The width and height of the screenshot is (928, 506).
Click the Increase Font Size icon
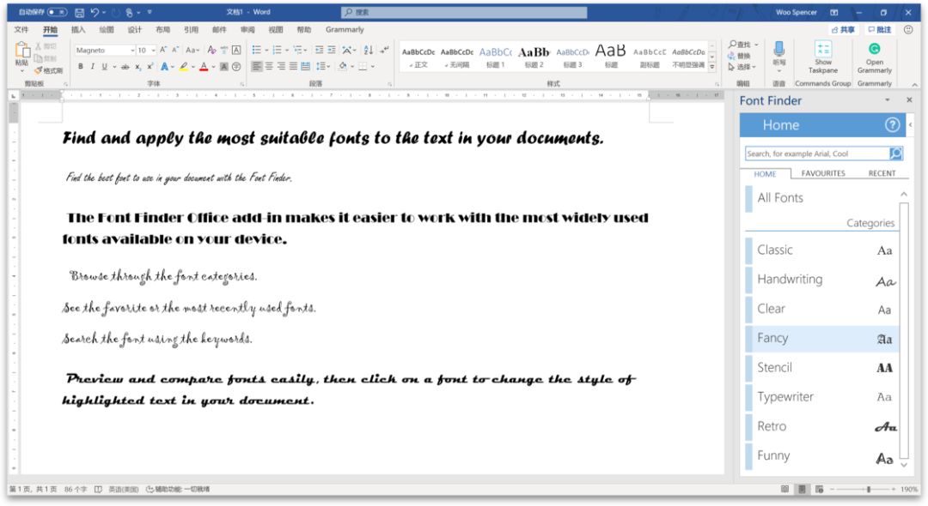163,51
